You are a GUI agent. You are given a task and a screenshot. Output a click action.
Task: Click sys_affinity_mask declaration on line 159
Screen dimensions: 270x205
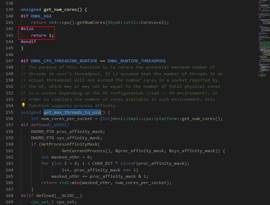(x=78, y=138)
